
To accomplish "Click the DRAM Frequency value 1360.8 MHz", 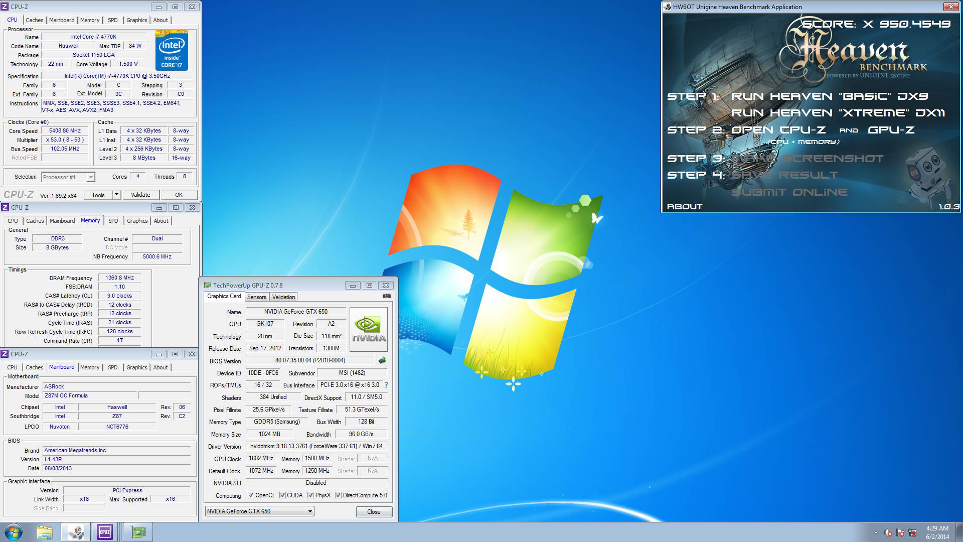I will (119, 278).
